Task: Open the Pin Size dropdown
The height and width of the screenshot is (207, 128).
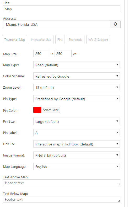Action: 77,121
